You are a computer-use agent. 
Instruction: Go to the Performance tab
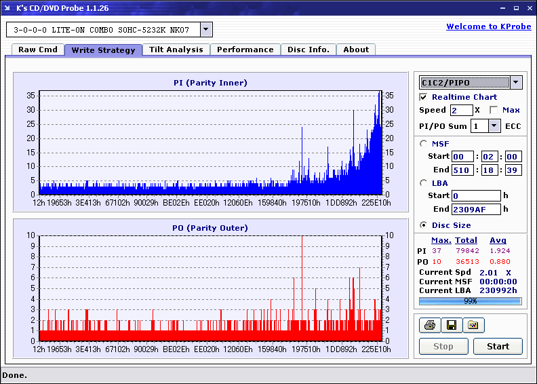[245, 50]
